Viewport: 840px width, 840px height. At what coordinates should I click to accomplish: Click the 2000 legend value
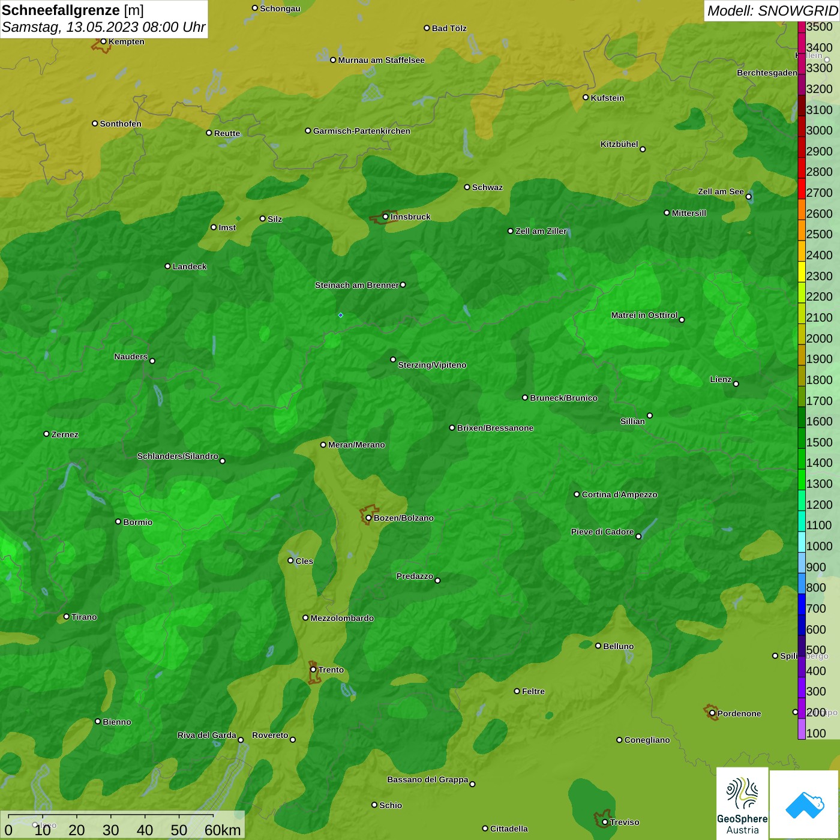click(820, 338)
